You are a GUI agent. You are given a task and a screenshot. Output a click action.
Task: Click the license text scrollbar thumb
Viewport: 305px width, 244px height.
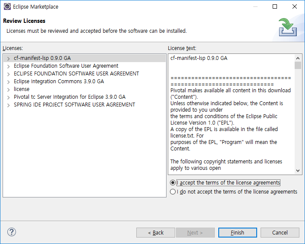[x=298, y=66]
